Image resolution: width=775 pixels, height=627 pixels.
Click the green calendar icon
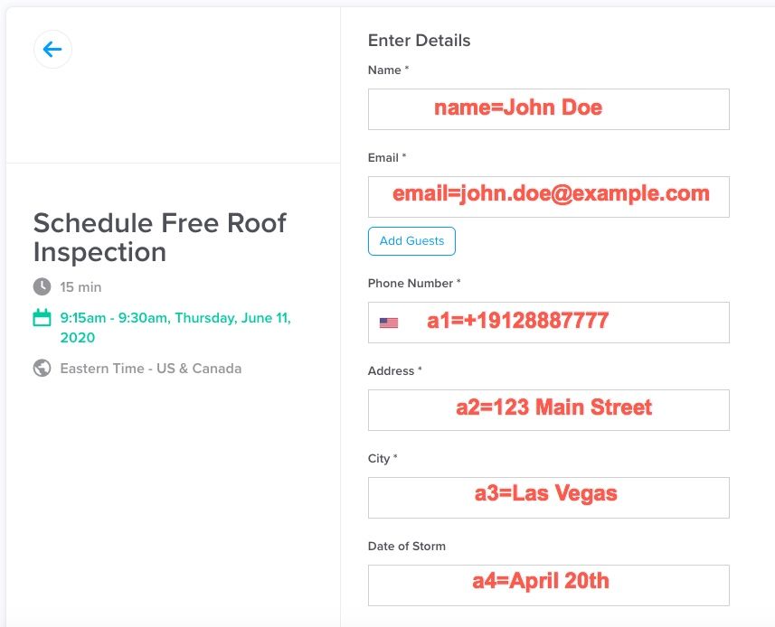tap(42, 317)
